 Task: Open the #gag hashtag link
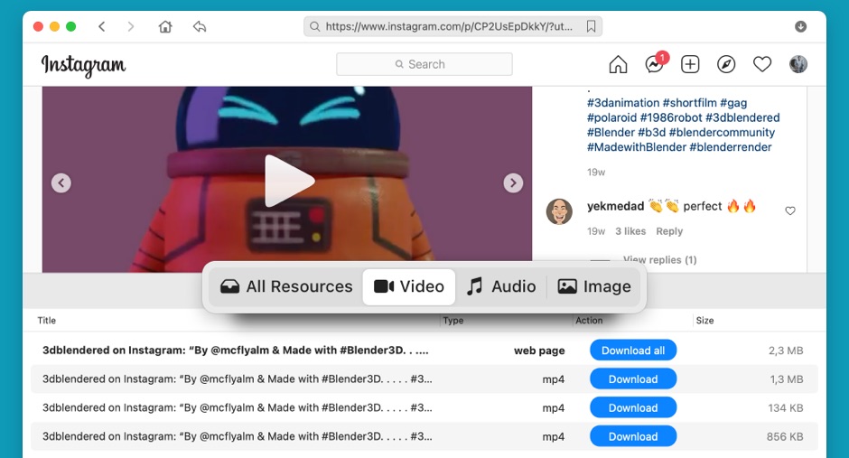click(x=733, y=103)
